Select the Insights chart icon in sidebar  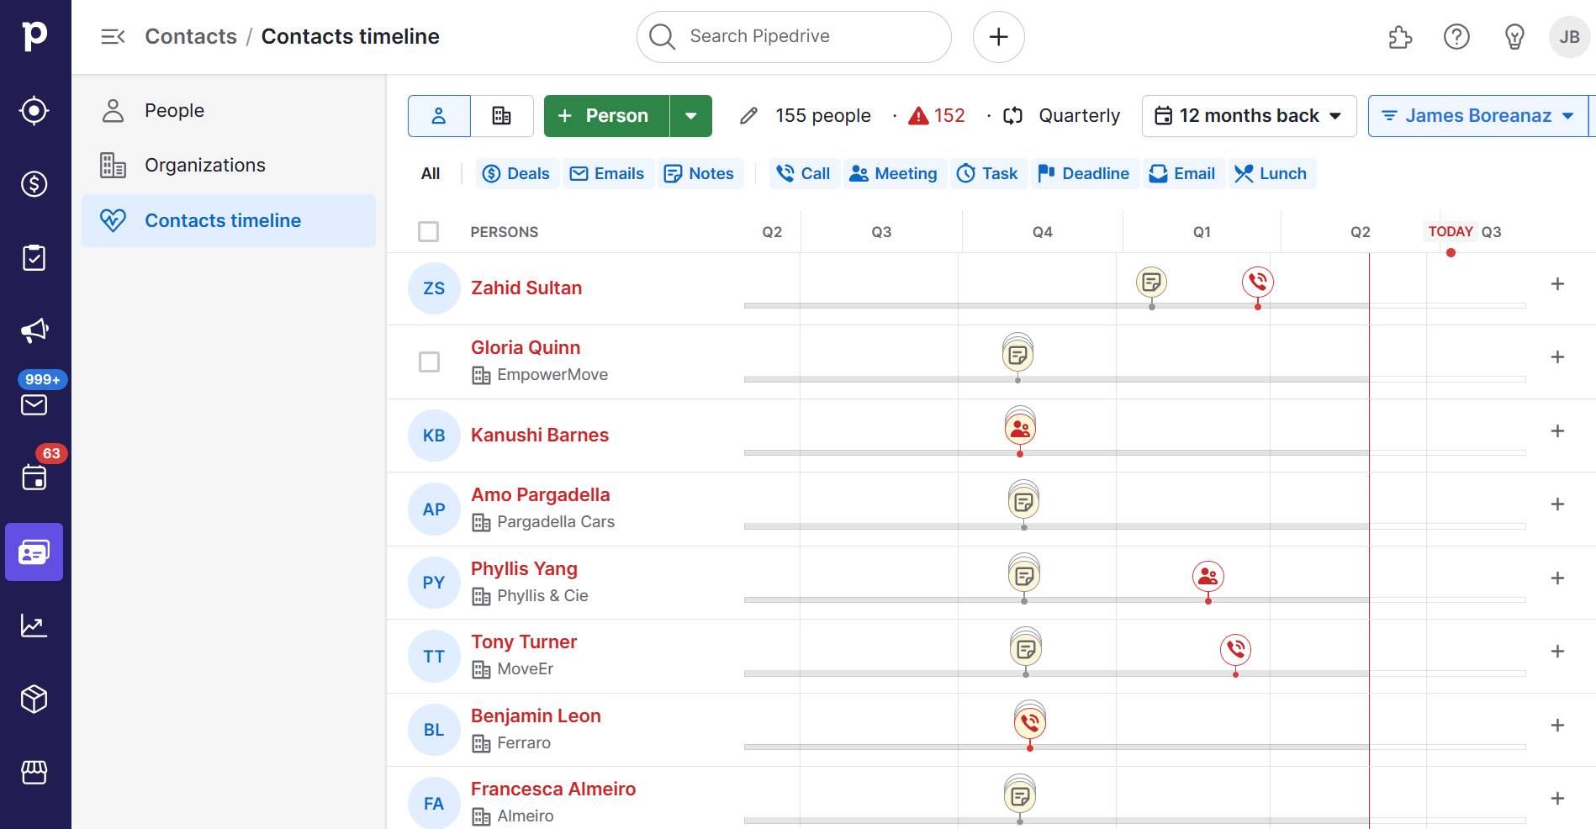coord(34,626)
